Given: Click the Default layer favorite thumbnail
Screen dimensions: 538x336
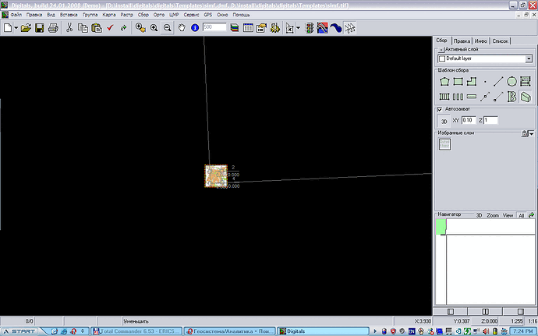Looking at the screenshot, I should [444, 144].
